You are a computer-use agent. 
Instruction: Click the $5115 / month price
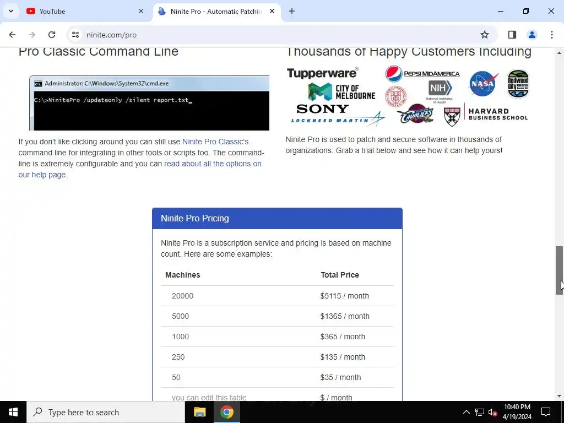[345, 296]
